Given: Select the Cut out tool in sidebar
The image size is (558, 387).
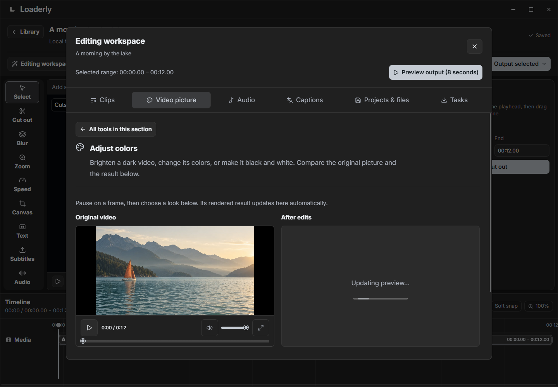Looking at the screenshot, I should coord(22,115).
